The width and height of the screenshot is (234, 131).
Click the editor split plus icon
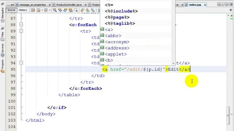tap(231, 10)
